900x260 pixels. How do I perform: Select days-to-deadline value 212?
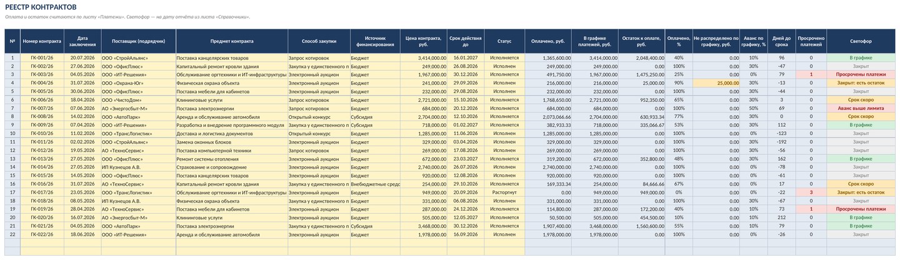click(781, 218)
